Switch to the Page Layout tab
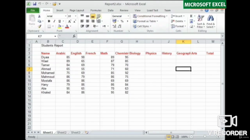 point(77,10)
